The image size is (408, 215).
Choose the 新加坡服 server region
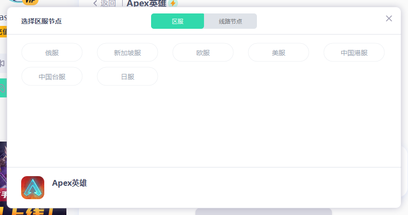127,53
